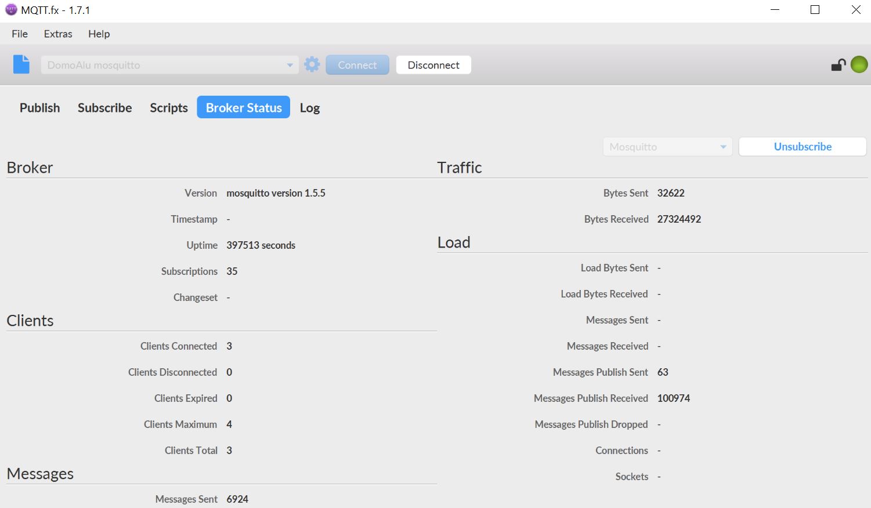Open the File menu
871x508 pixels.
pyautogui.click(x=20, y=34)
